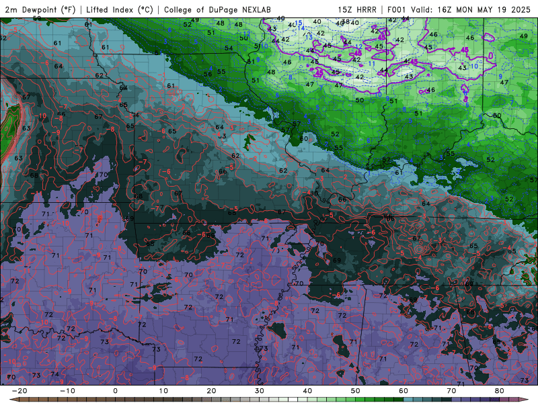Click the "15Z HRRR" model run label
Screen dimensions: 538x403
(x=357, y=9)
